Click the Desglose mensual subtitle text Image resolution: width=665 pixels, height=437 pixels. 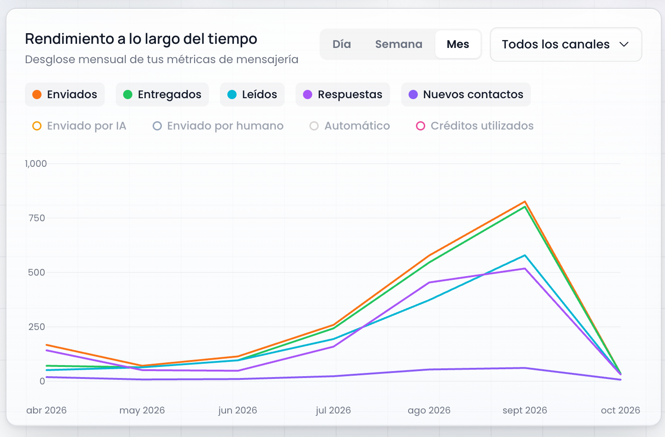161,59
